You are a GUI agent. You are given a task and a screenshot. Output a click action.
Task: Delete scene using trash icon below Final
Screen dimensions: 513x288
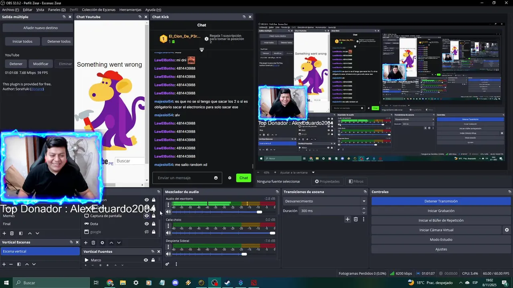coord(12,233)
